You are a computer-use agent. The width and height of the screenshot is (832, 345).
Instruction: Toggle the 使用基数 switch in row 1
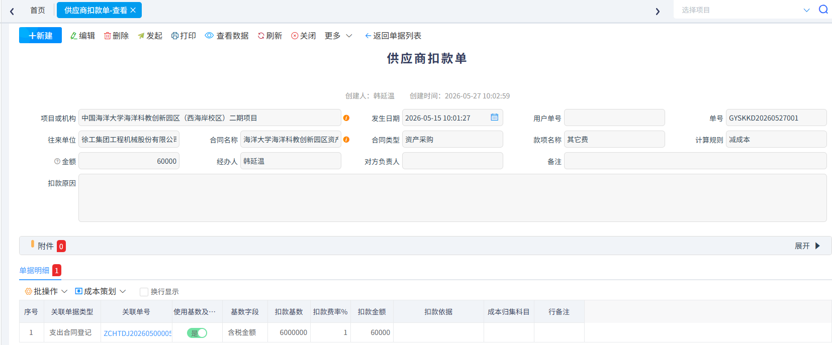pyautogui.click(x=197, y=332)
